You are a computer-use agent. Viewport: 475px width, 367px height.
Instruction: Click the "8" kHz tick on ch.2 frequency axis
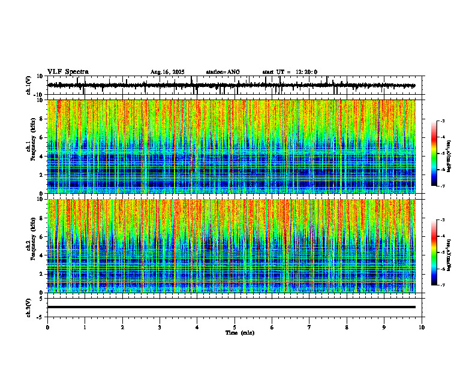[x=43, y=218]
